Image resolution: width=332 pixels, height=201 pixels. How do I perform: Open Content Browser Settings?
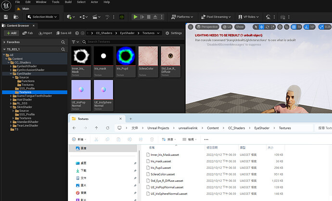click(x=174, y=33)
